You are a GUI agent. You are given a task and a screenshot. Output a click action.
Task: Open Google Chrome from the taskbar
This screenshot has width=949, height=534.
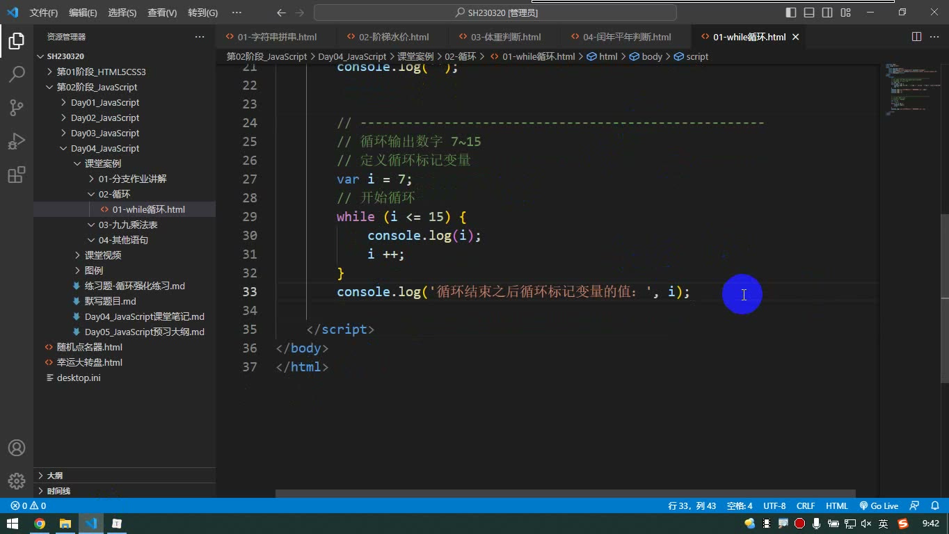[x=40, y=524]
